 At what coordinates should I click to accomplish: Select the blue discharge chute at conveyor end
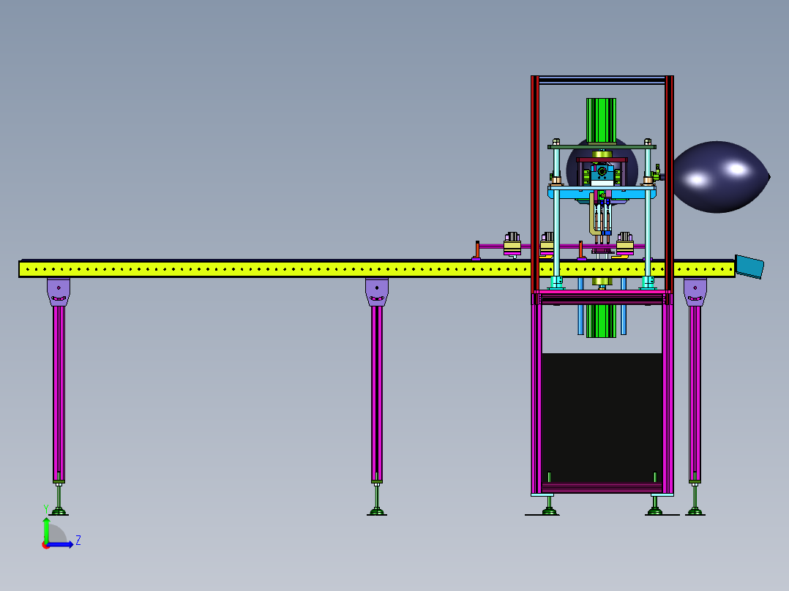pyautogui.click(x=749, y=266)
